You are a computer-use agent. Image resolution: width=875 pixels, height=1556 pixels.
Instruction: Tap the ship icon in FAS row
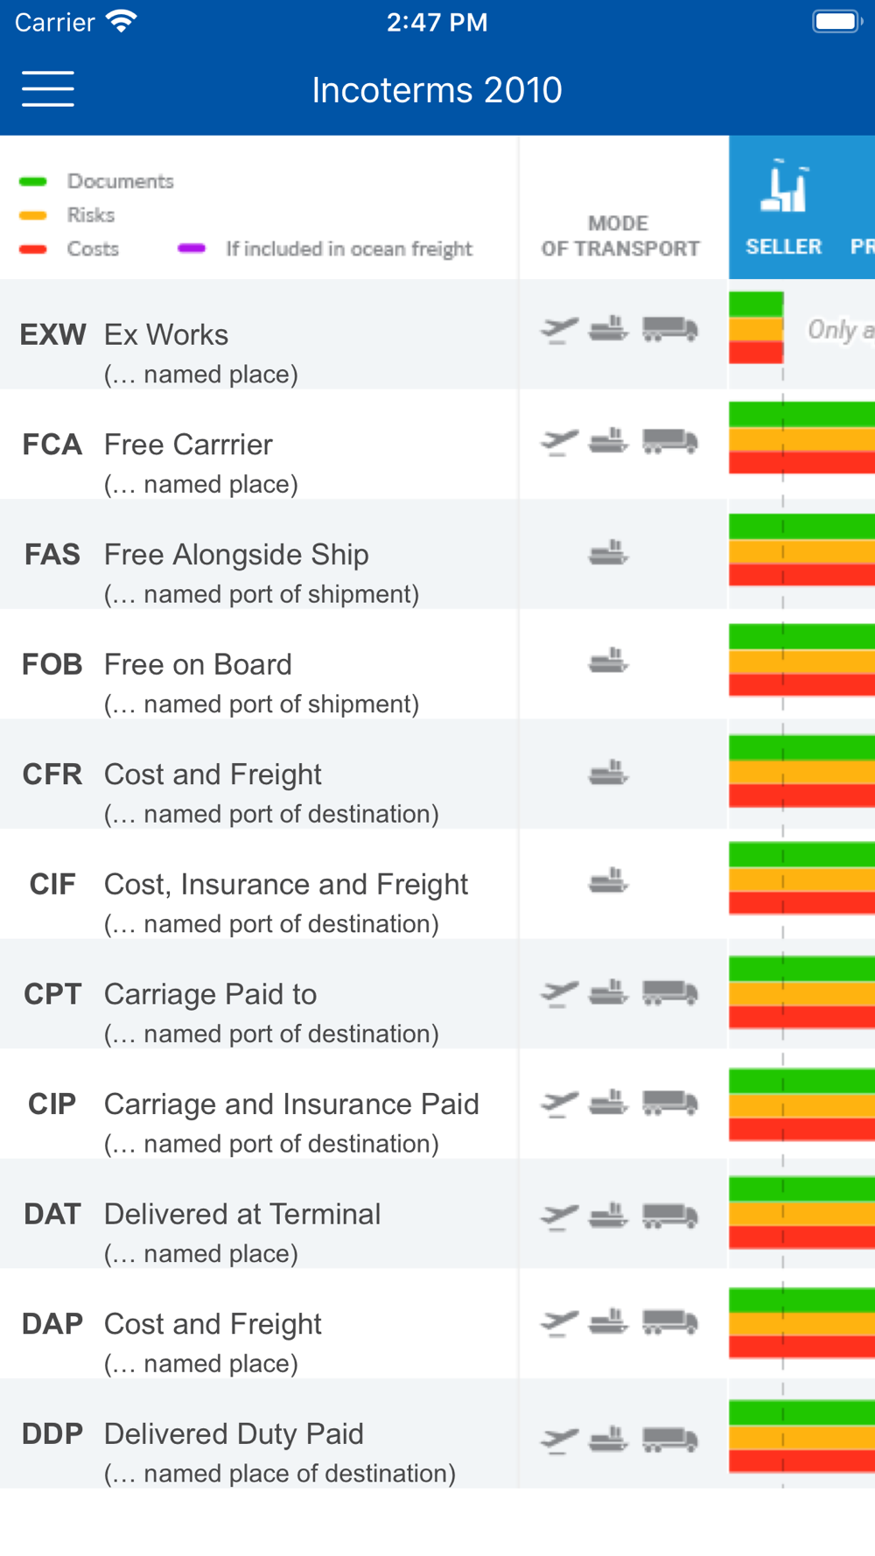[608, 552]
